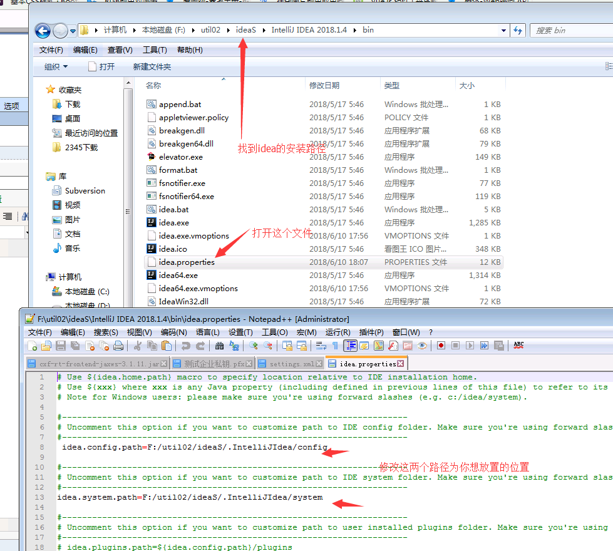The image size is (613, 551).
Task: Expand breadcrumb arrow after util02
Action: (229, 30)
